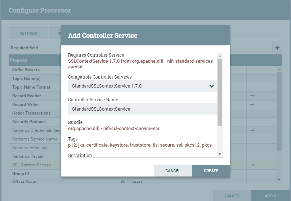Click chevron of StandardSSLContextService dropdown
The image size is (291, 201).
click(211, 86)
